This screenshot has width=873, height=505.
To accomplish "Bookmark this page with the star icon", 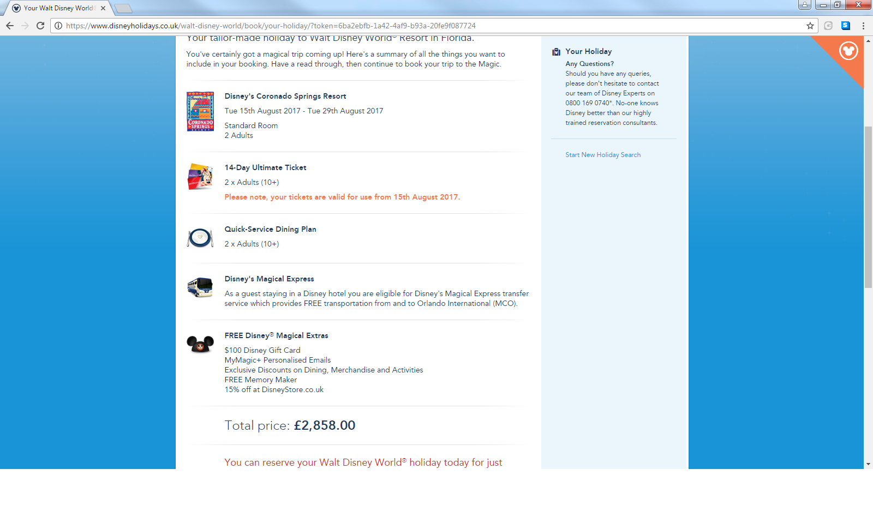I will 810,26.
